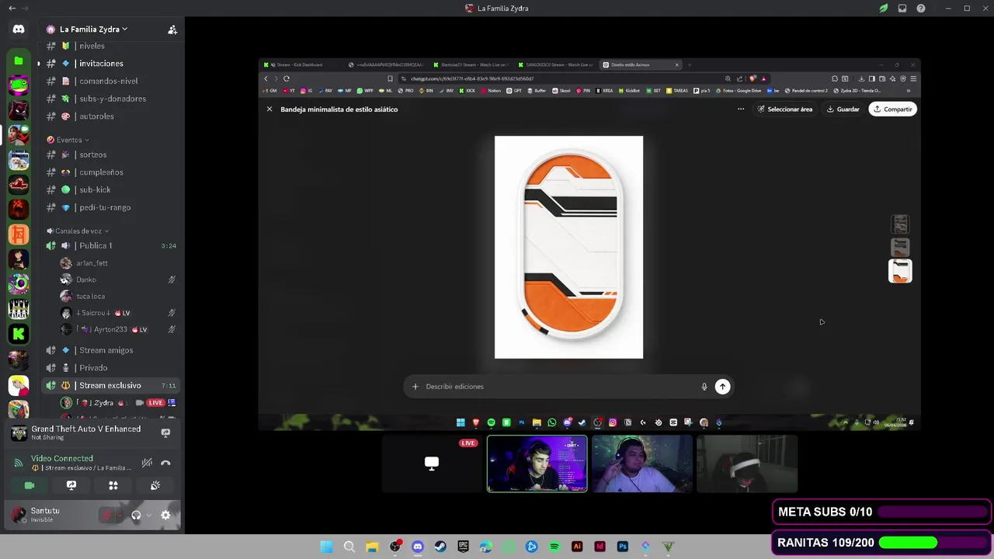
Task: Open the soundboard button
Action: click(155, 485)
